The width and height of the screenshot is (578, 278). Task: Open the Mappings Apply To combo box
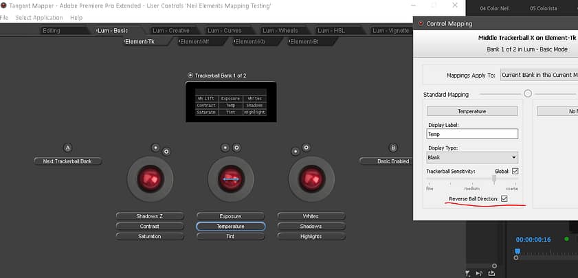click(x=539, y=75)
